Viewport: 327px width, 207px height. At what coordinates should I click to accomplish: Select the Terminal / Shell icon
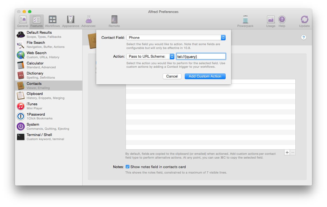21,137
